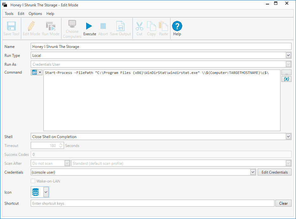Expand the Icon picker dropdown
The height and width of the screenshot is (219, 296).
point(45,192)
